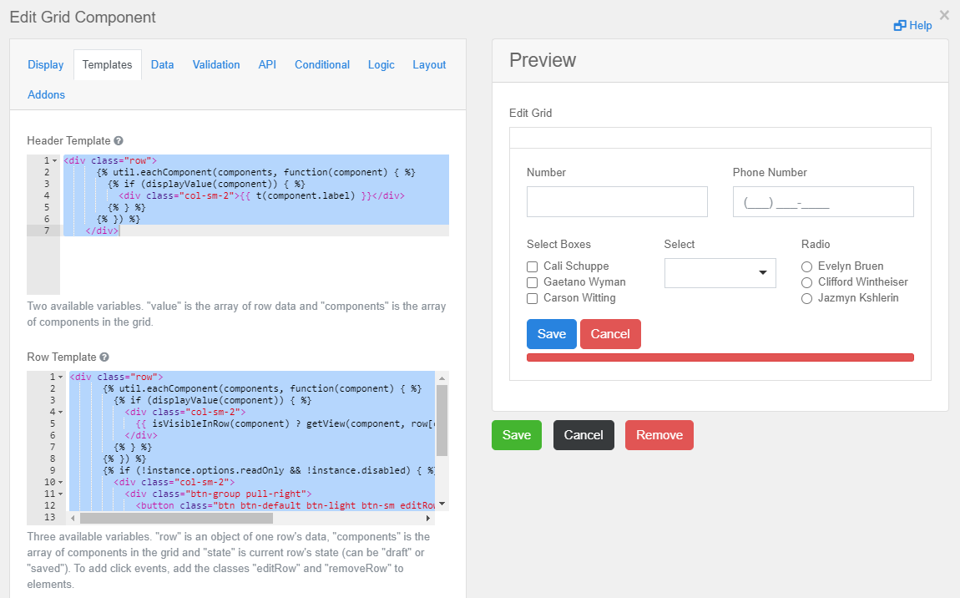
Task: Click the Row Template scroll right arrow
Action: click(x=428, y=519)
